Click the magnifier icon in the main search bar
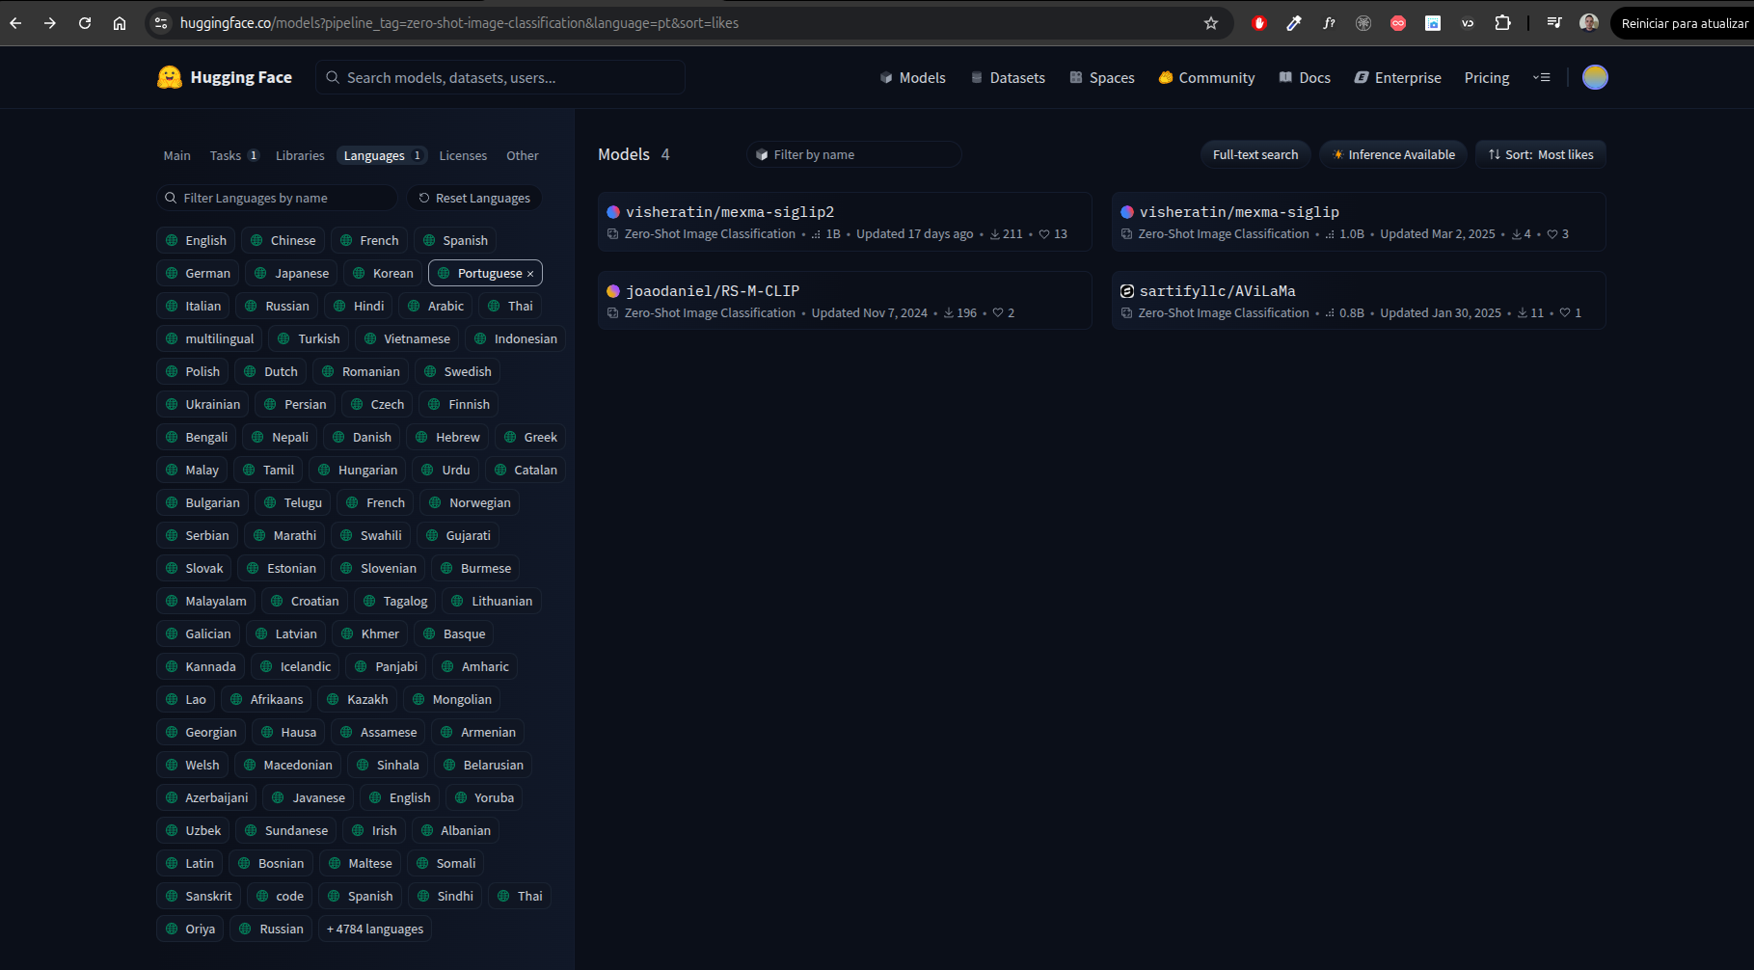Image resolution: width=1754 pixels, height=970 pixels. 333,77
